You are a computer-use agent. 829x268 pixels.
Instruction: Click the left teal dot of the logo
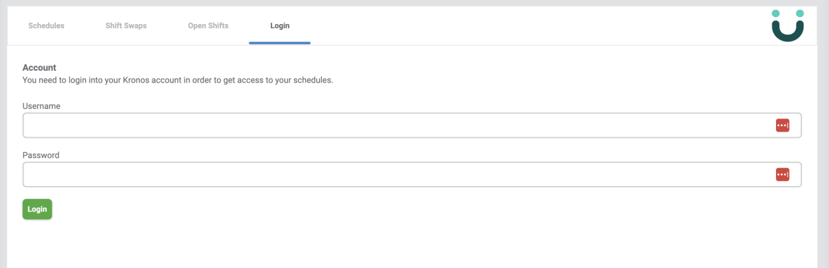[775, 13]
